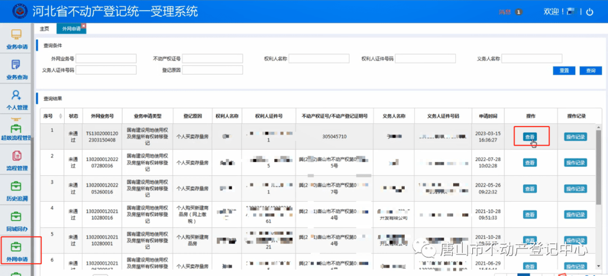
Task: Switch to the 主页 tab
Action: point(44,29)
